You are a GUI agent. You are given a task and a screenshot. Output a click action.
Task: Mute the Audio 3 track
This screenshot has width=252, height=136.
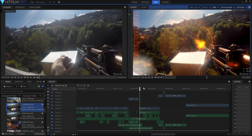[52, 119]
